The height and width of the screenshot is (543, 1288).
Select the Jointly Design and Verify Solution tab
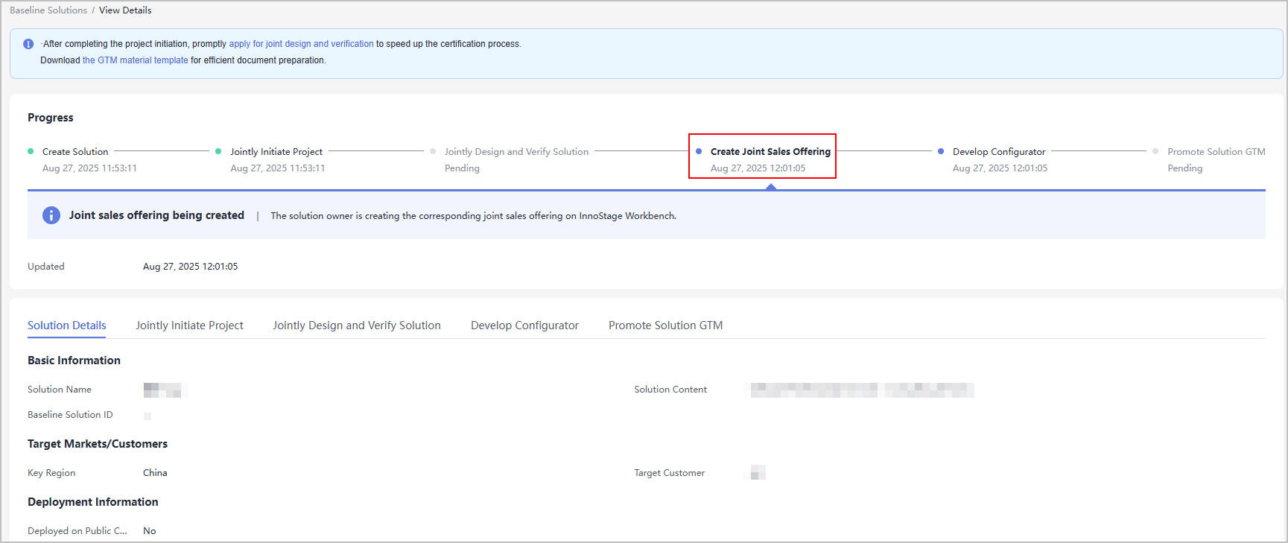tap(356, 326)
